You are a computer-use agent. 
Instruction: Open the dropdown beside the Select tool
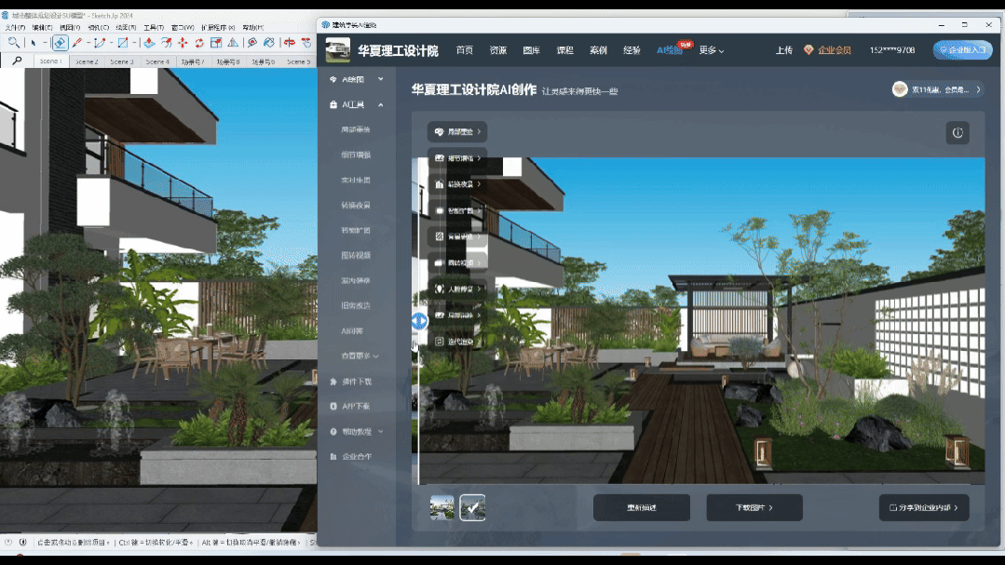pos(45,43)
